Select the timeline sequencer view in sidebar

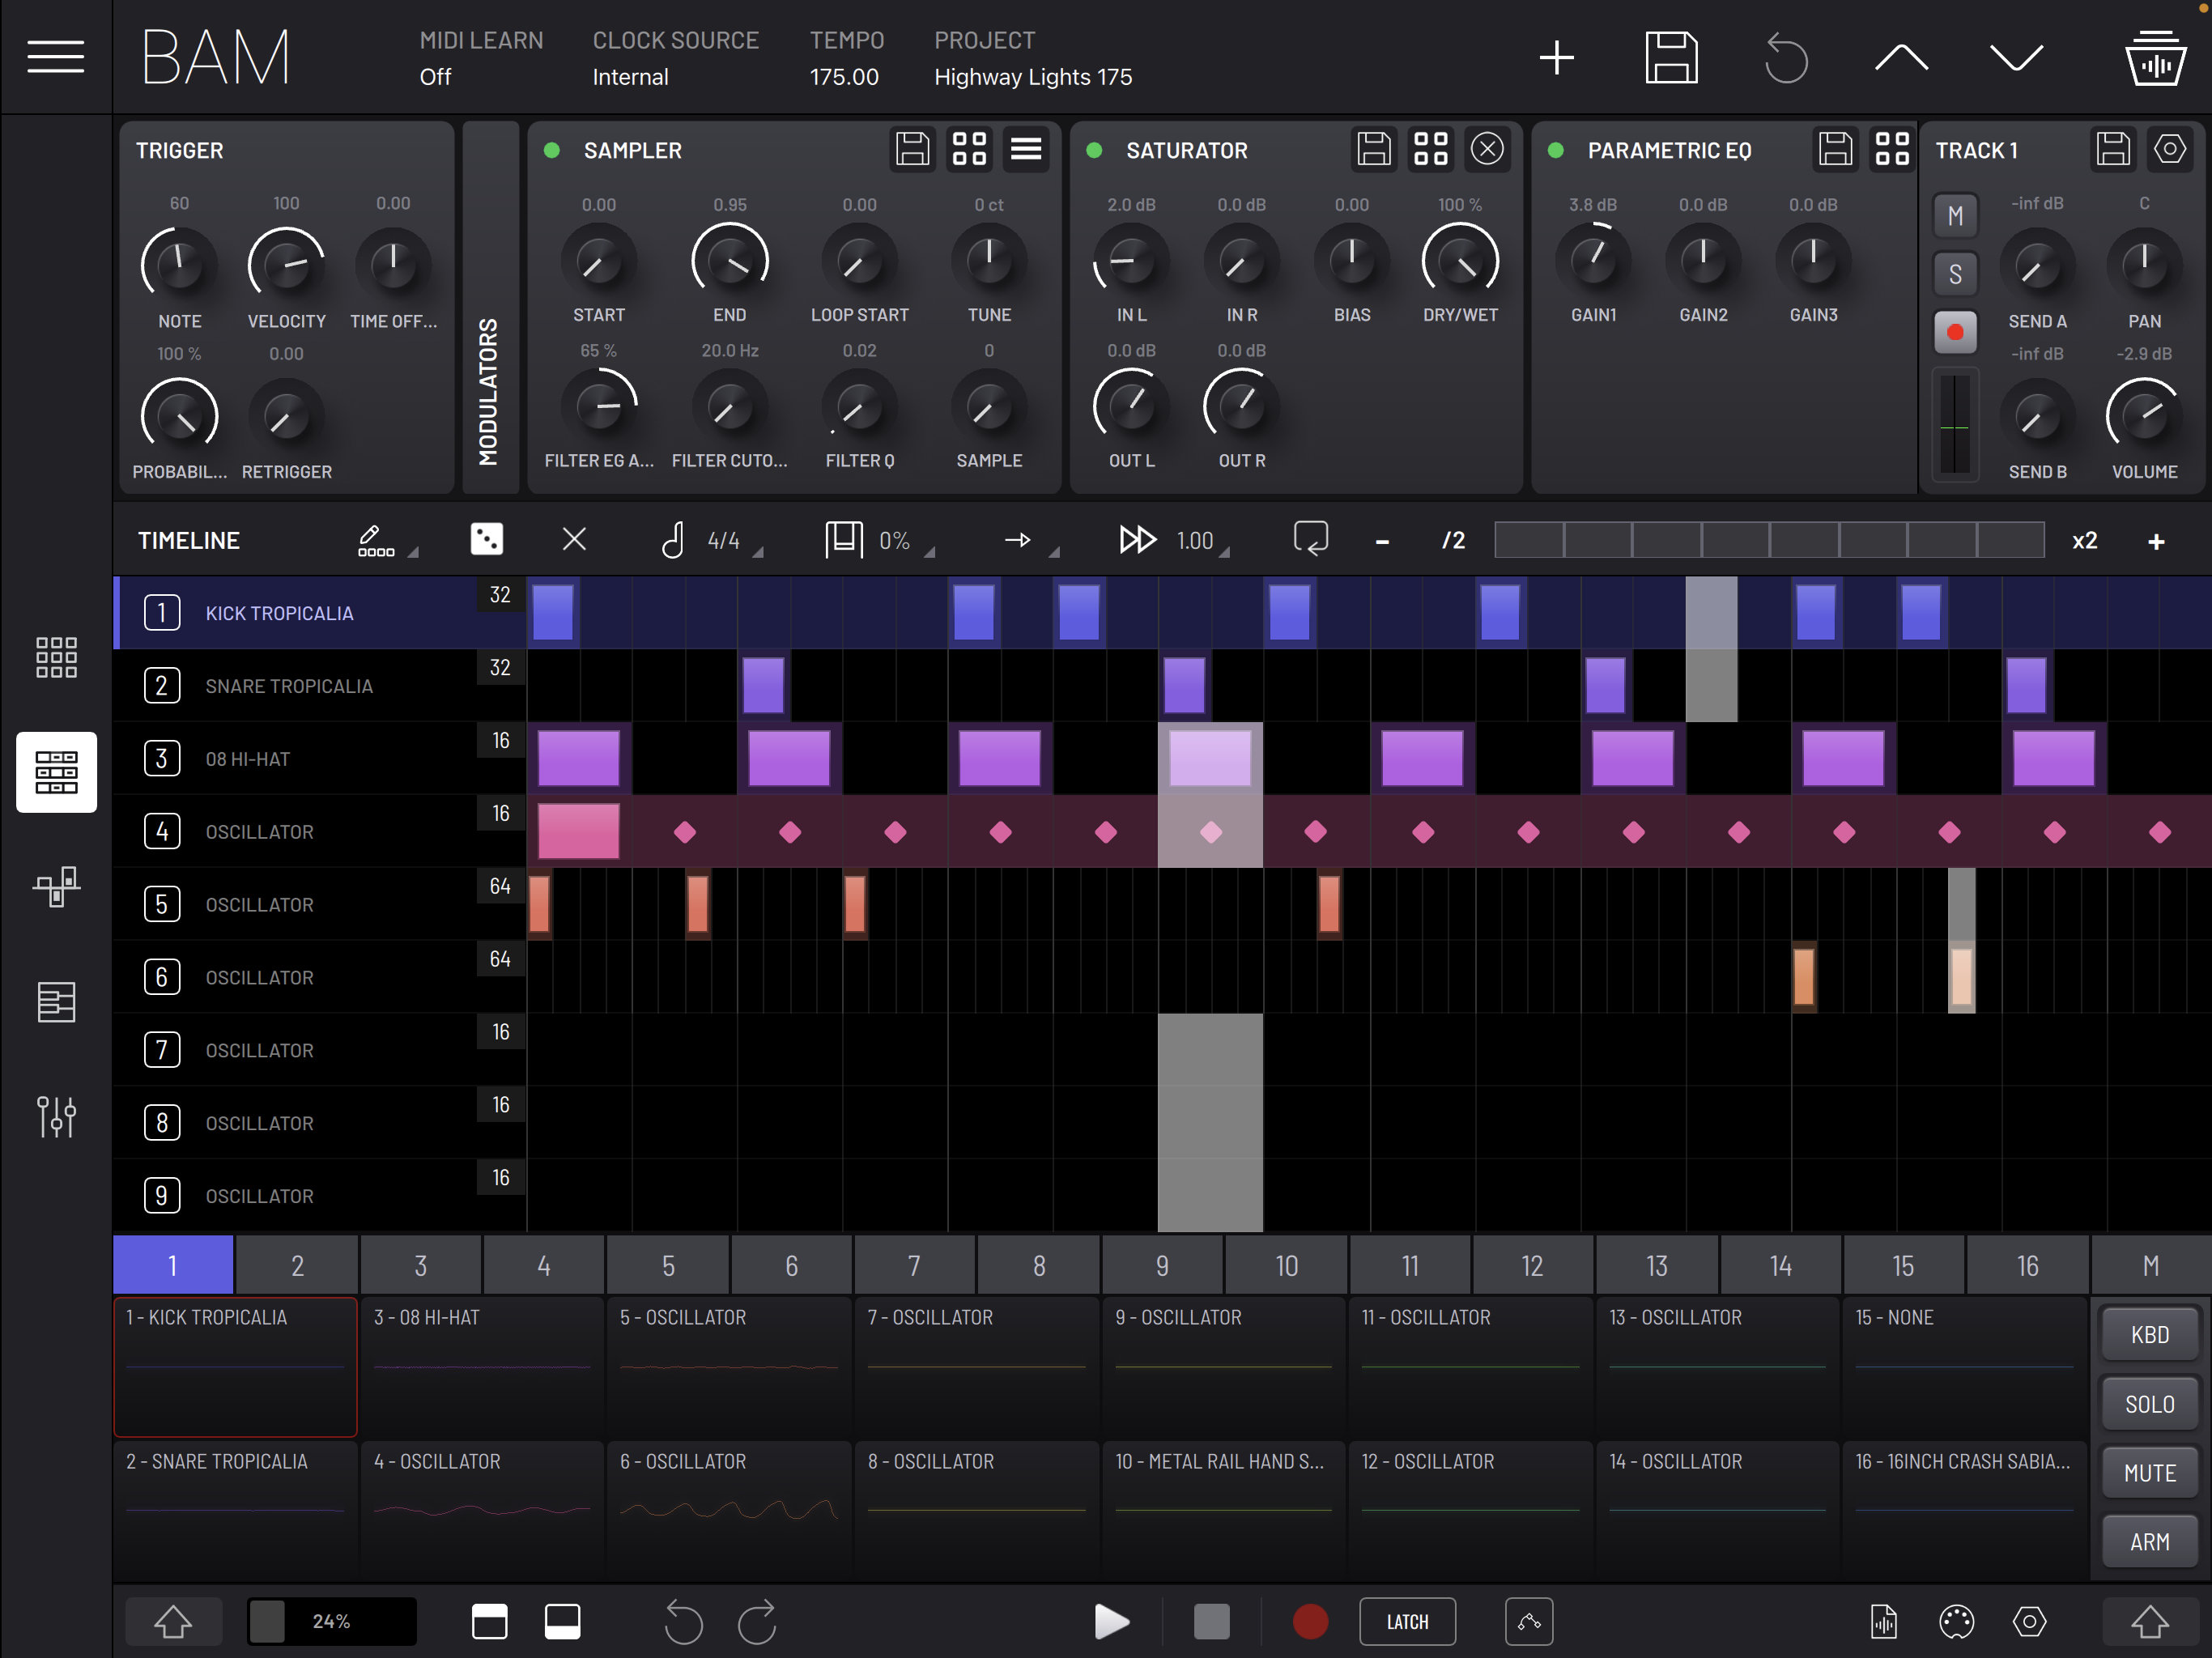tap(56, 772)
